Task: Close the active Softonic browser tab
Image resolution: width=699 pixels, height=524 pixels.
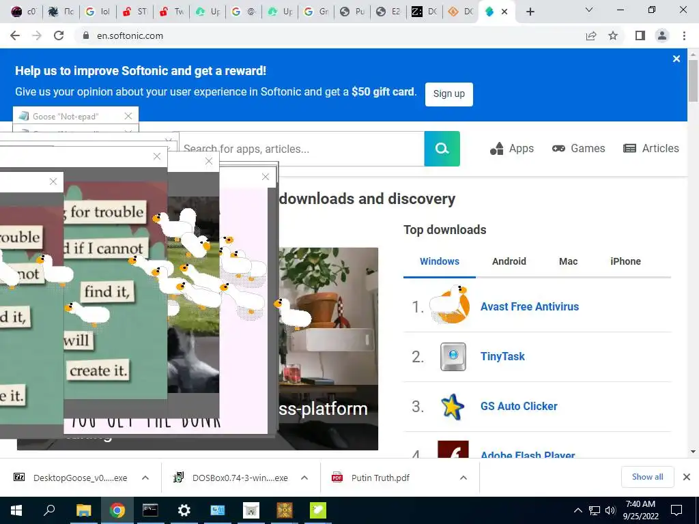Action: point(504,12)
